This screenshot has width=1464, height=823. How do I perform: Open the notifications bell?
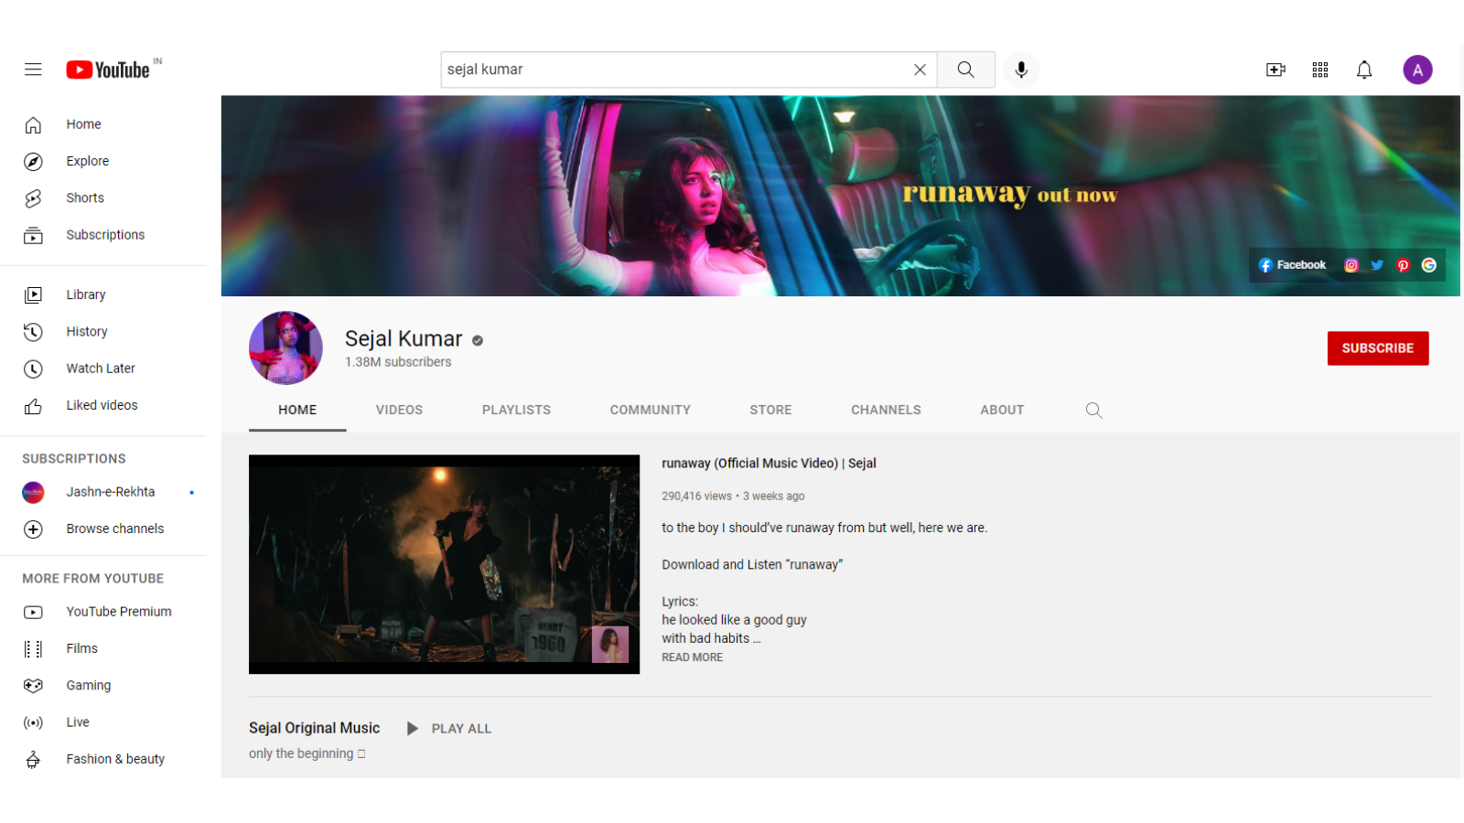click(1364, 69)
